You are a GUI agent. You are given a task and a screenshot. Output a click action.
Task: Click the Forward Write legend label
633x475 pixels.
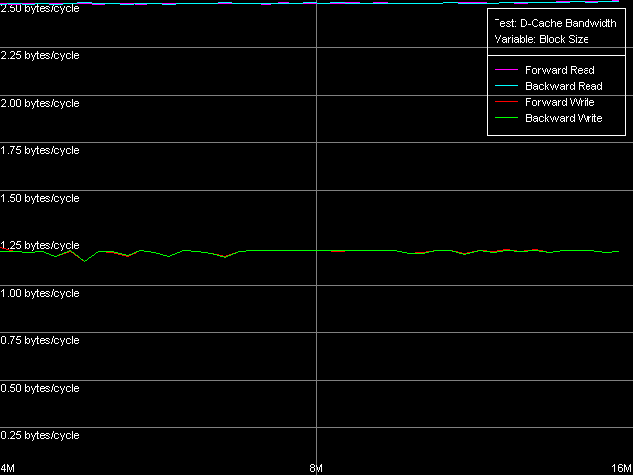(x=560, y=102)
